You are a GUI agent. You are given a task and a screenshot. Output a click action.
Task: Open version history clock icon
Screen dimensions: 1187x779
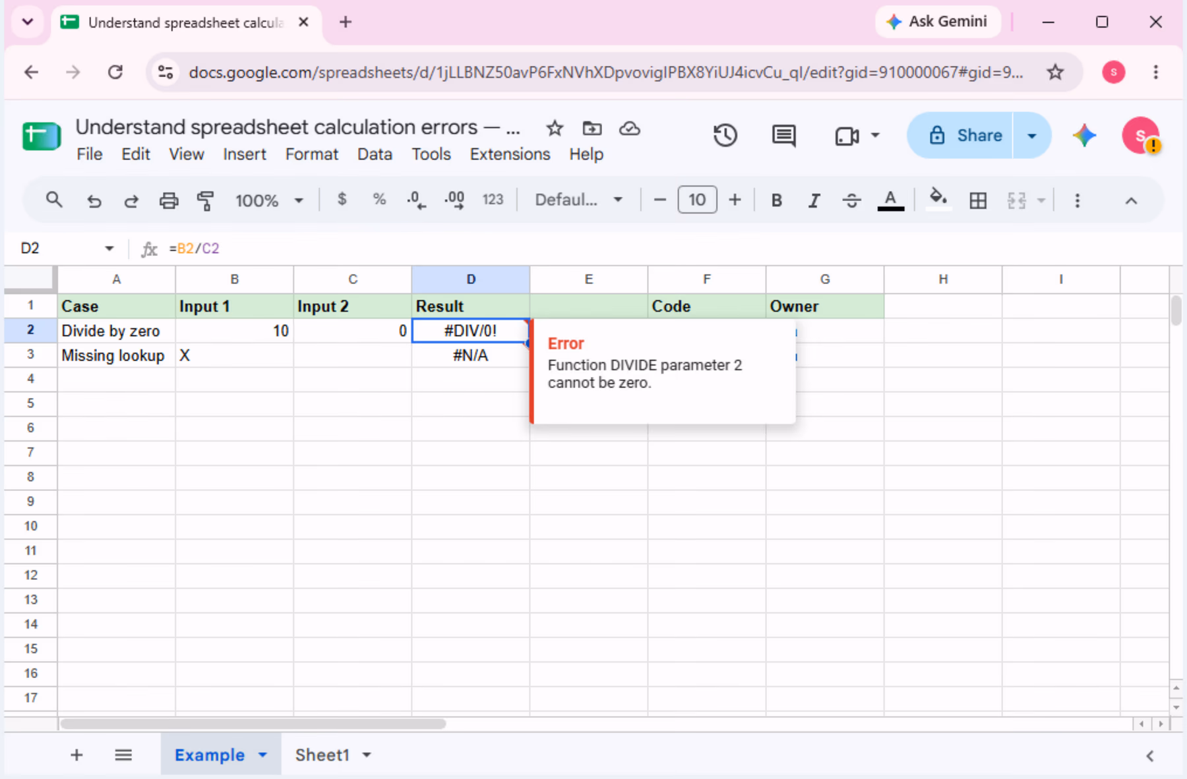tap(725, 136)
